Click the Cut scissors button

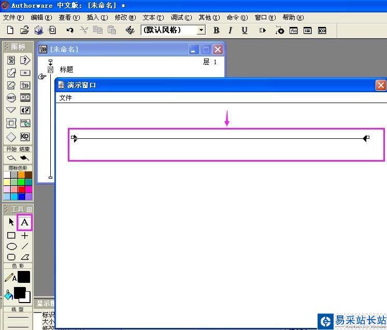pyautogui.click(x=84, y=31)
